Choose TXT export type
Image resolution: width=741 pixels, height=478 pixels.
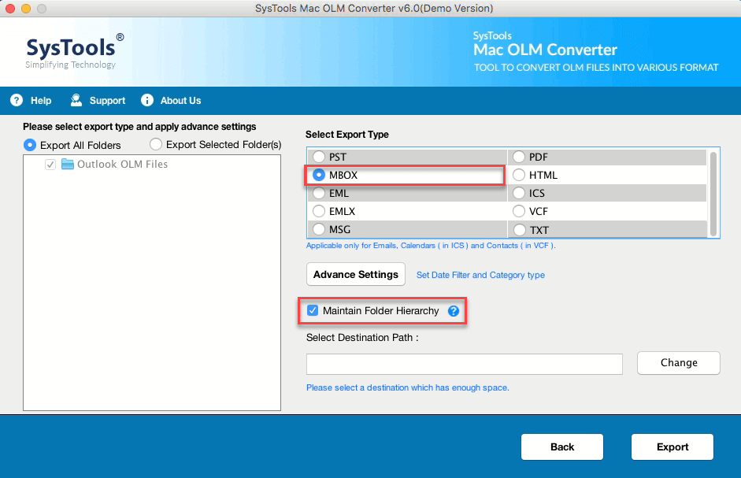pos(519,230)
